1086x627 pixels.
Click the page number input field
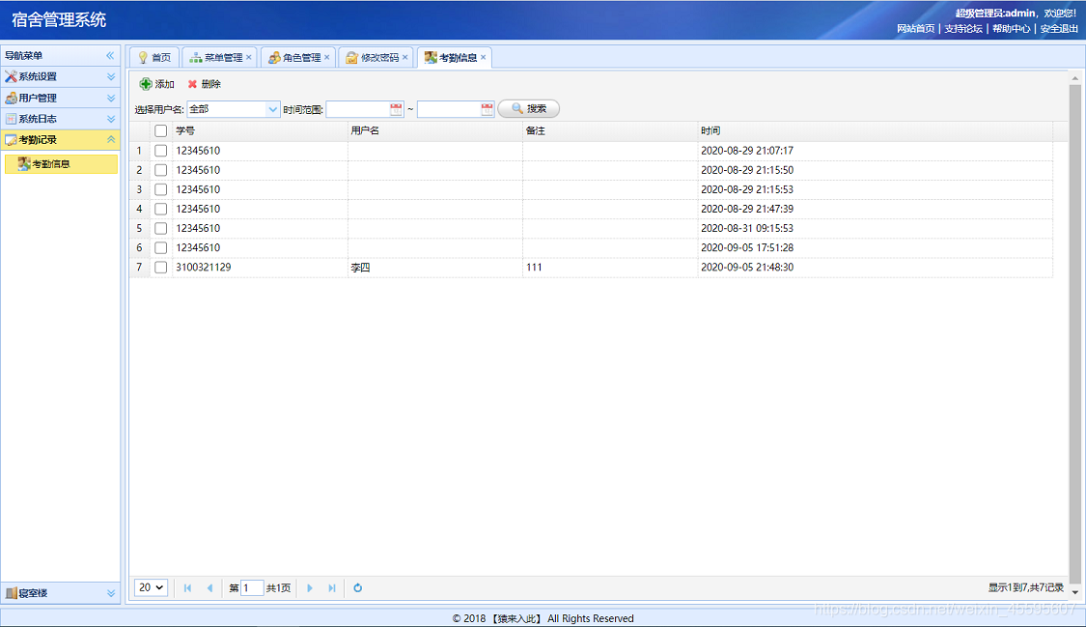[251, 587]
